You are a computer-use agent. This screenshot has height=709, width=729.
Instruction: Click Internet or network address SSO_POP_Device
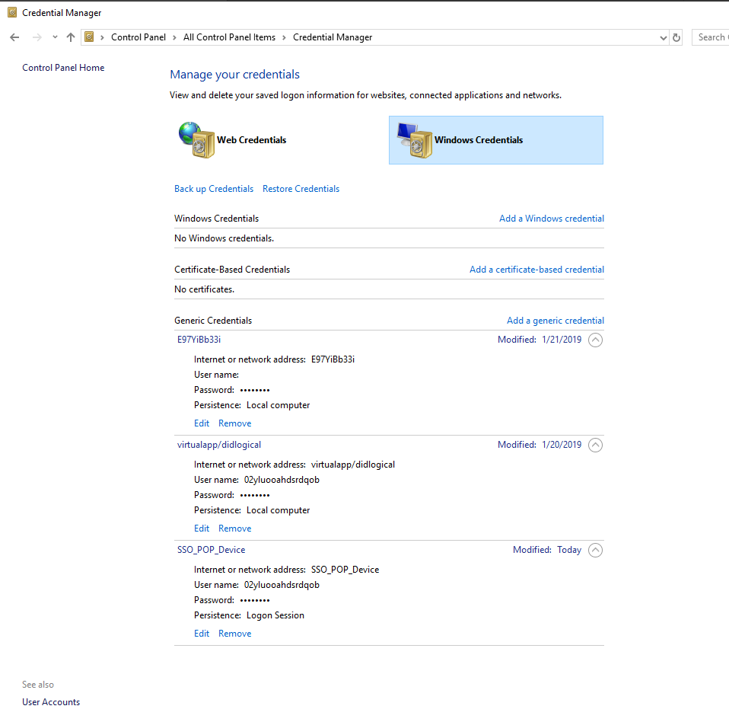pos(286,570)
